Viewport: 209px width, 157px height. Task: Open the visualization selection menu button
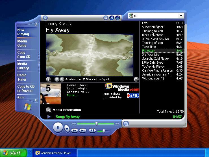[48, 79]
